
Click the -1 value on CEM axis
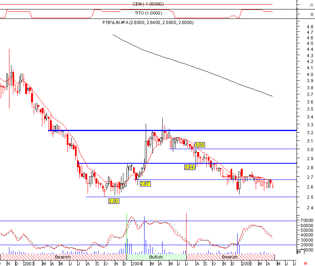tap(311, 6)
